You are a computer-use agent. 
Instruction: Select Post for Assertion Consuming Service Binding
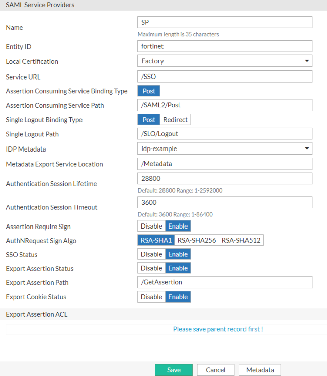pos(149,91)
